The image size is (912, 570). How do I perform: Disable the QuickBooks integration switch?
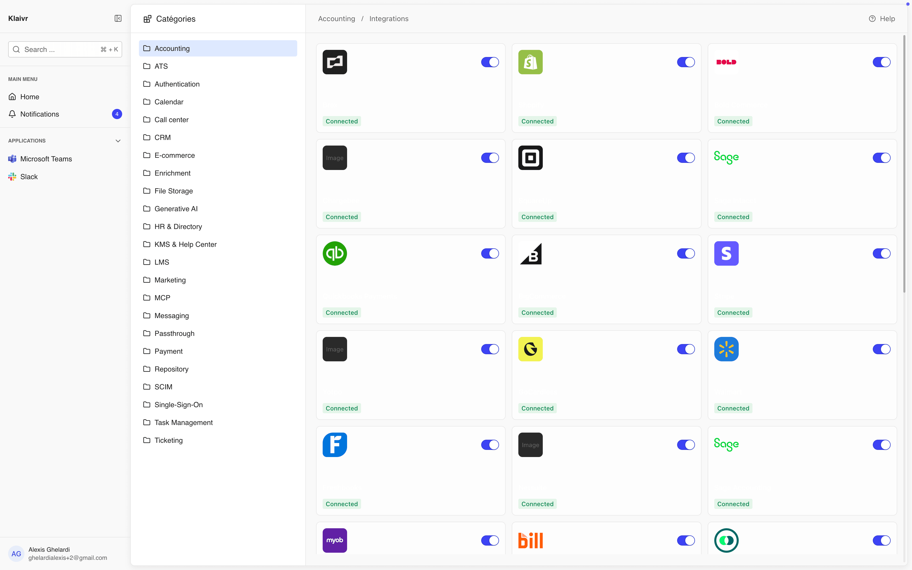pos(490,253)
